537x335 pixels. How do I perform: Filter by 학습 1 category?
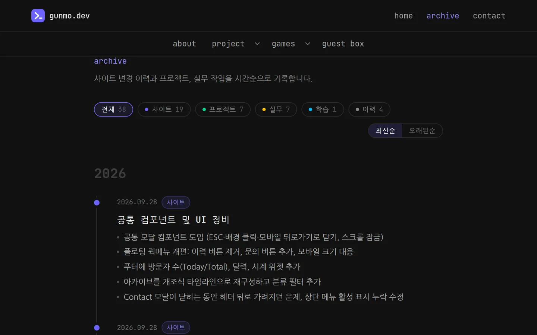(323, 109)
